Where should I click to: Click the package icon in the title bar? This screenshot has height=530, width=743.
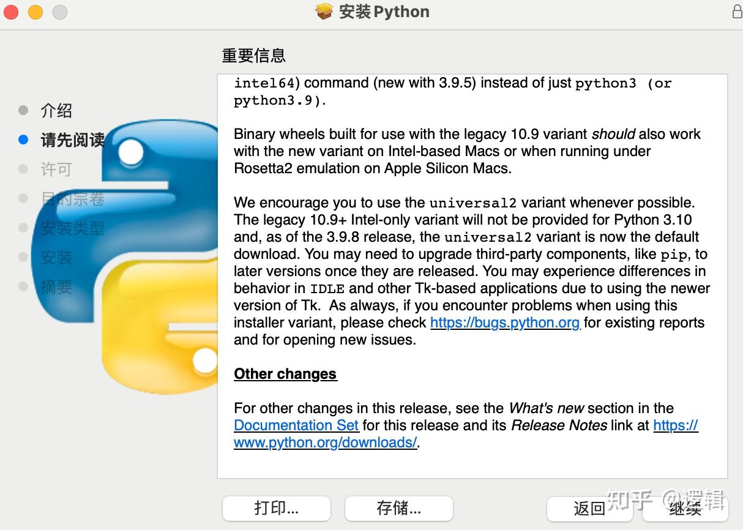coord(323,11)
